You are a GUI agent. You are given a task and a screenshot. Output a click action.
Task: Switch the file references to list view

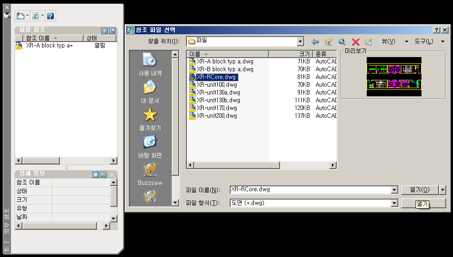click(x=105, y=31)
